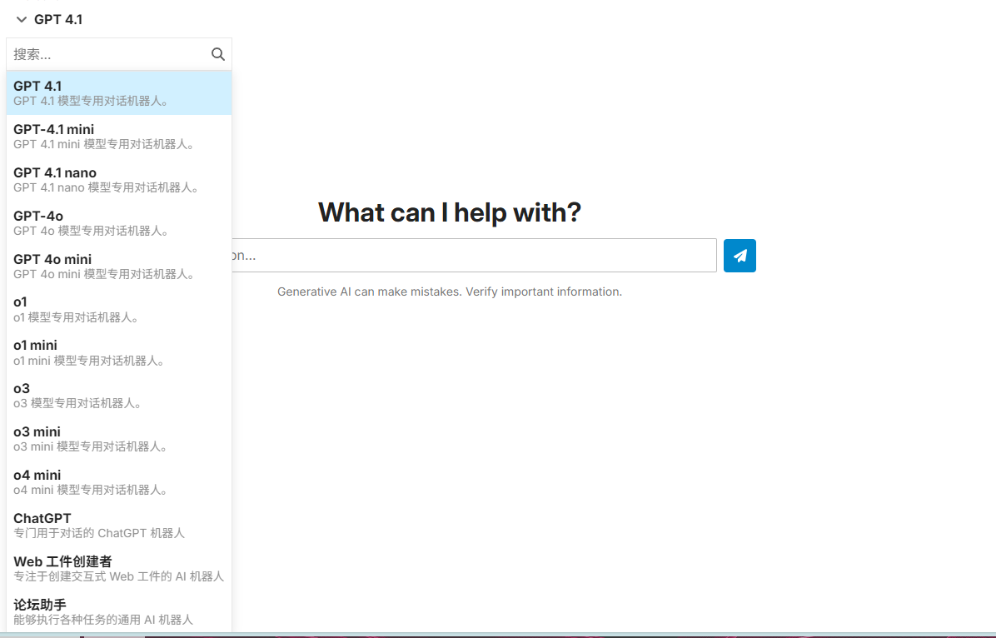Send the message with paper plane button

740,256
